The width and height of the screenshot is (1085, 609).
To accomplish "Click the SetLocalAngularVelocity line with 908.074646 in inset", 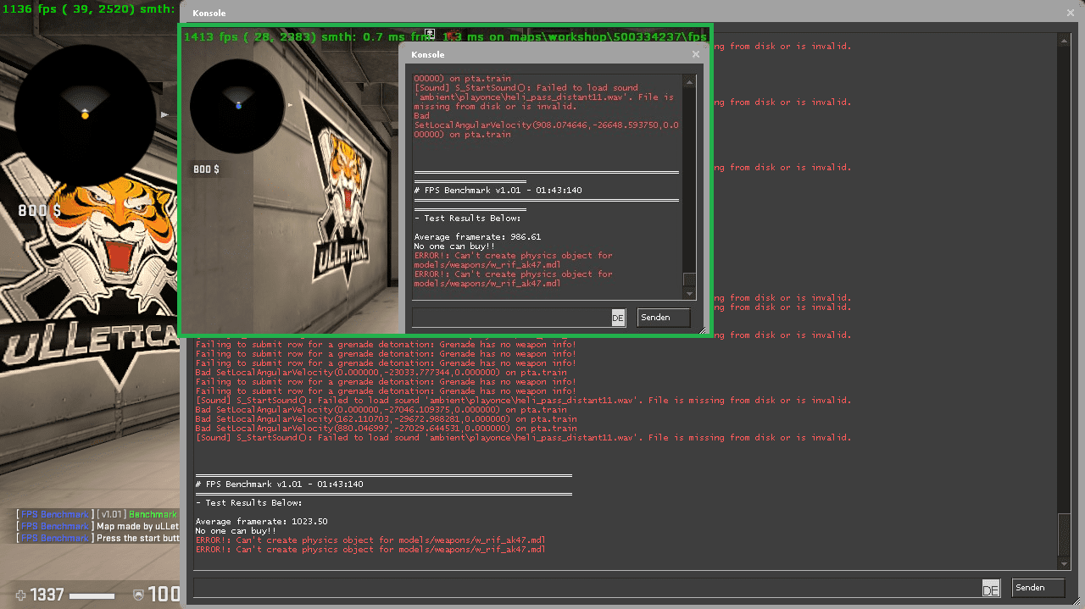I will pyautogui.click(x=545, y=125).
